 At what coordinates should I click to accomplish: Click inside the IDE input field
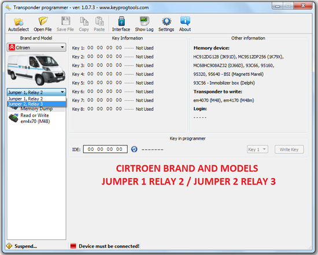point(105,149)
